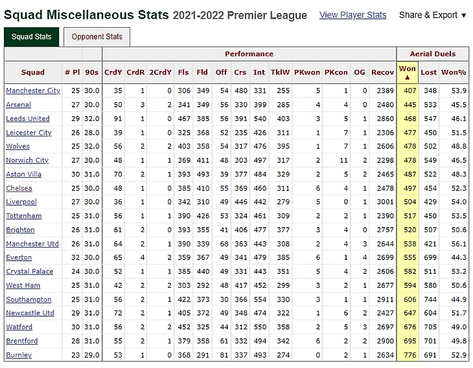Click the Liverpool team link
473x368 pixels.
coord(21,202)
